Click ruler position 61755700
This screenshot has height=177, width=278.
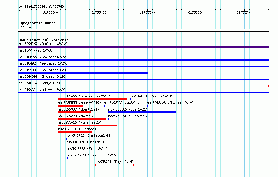coord(244,12)
